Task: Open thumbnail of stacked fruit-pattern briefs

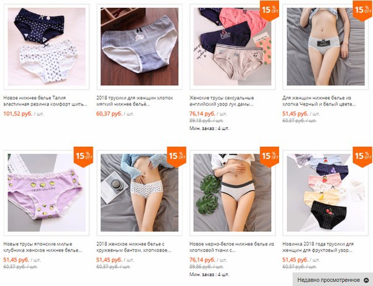Action: click(x=325, y=193)
